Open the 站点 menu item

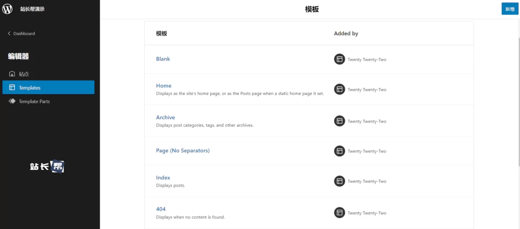coord(24,74)
